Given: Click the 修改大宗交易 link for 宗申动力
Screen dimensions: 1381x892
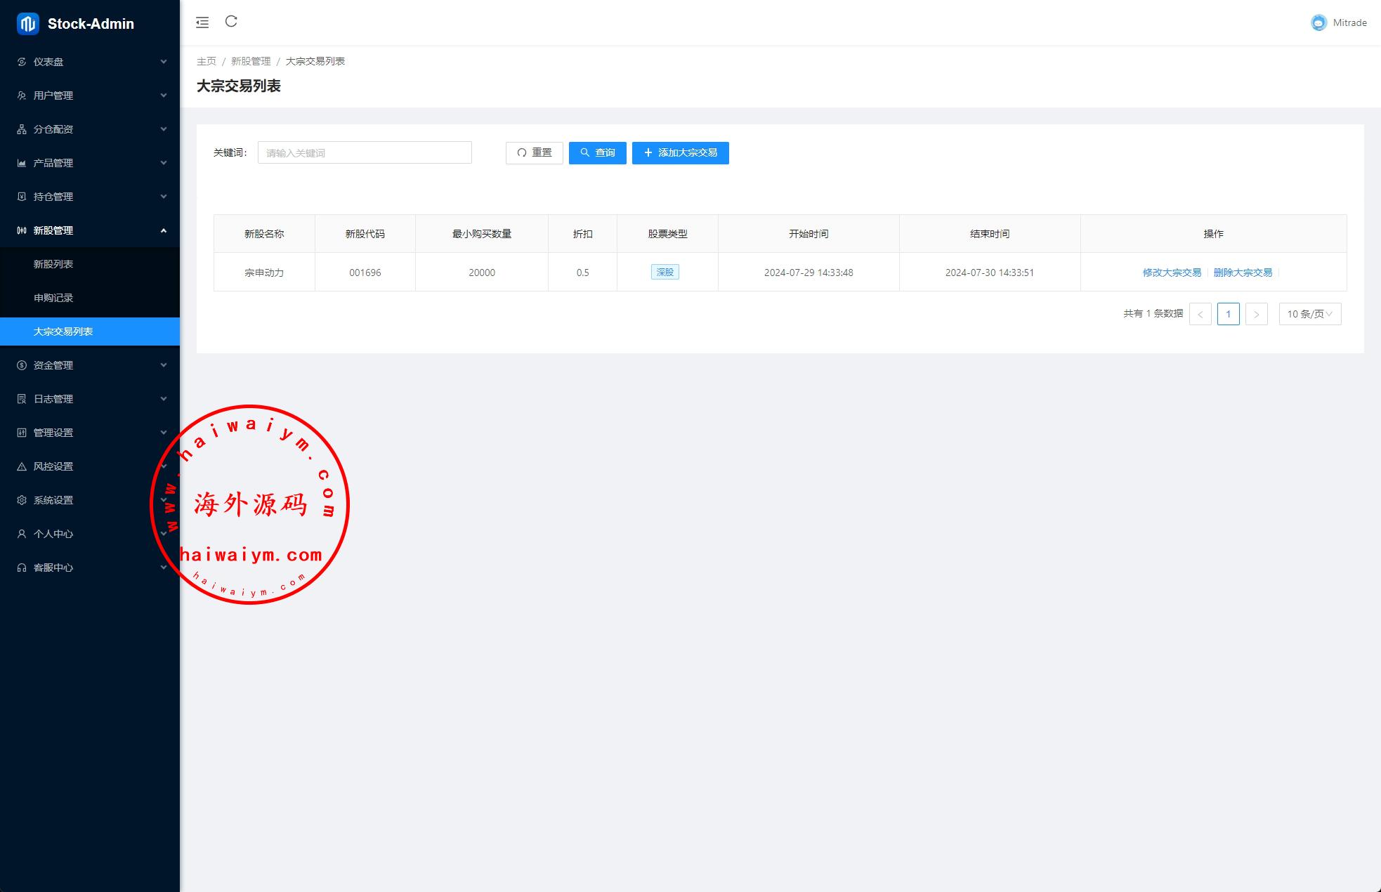Looking at the screenshot, I should pyautogui.click(x=1171, y=273).
